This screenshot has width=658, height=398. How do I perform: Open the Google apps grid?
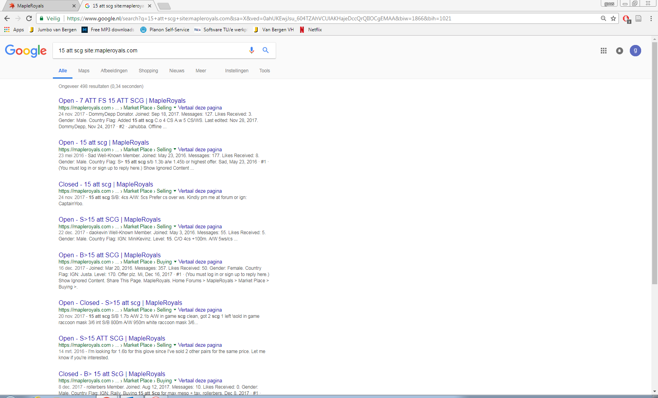click(604, 51)
